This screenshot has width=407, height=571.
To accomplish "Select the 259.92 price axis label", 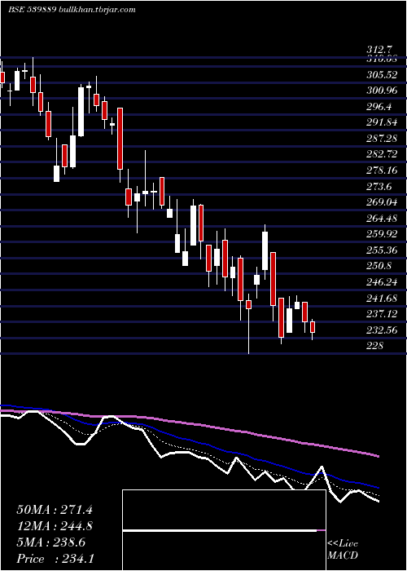I will click(382, 234).
